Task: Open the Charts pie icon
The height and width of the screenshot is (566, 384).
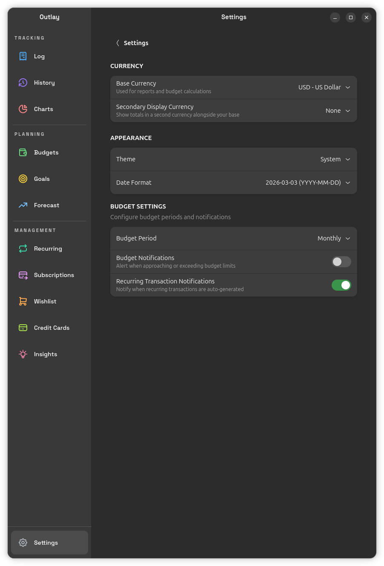Action: pyautogui.click(x=23, y=109)
